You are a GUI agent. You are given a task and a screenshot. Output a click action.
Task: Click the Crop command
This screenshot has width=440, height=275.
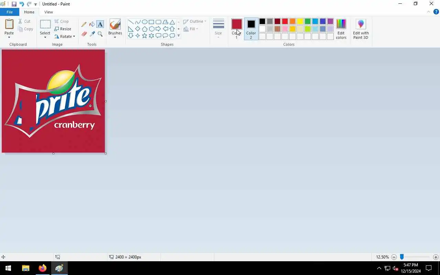pyautogui.click(x=62, y=21)
